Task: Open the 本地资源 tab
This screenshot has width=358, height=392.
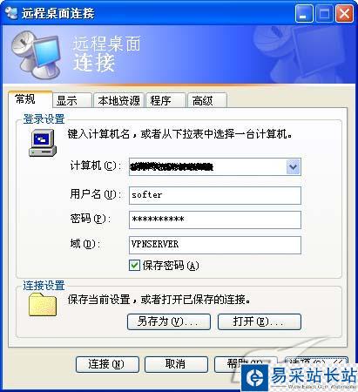Action: tap(118, 101)
